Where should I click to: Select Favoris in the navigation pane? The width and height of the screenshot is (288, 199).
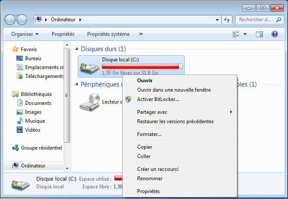point(29,49)
